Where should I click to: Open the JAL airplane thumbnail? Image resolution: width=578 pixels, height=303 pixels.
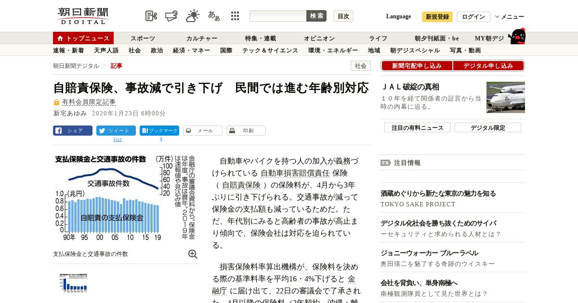pyautogui.click(x=506, y=97)
